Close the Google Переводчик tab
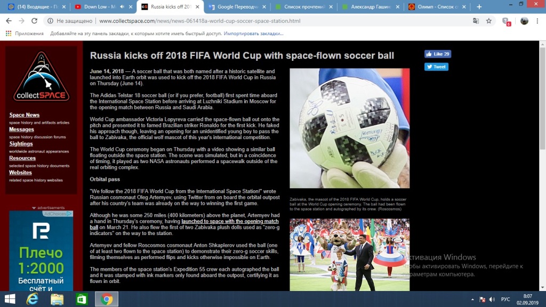Screen dimensions: 546x307 pos(264,6)
